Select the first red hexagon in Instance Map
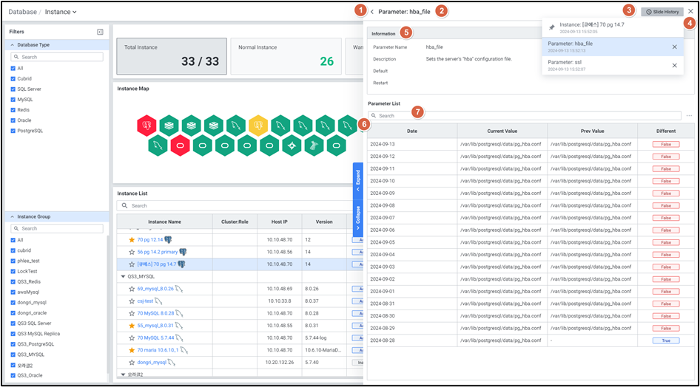Image resolution: width=700 pixels, height=387 pixels. tap(147, 125)
